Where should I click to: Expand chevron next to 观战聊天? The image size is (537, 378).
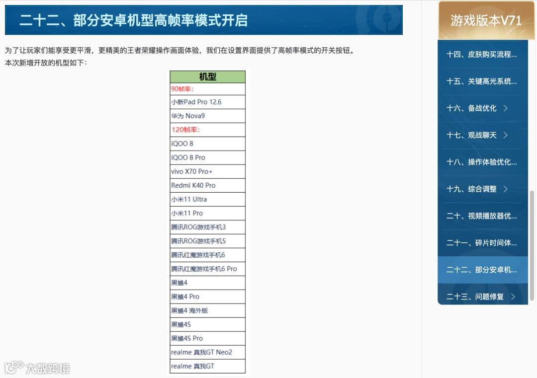click(x=506, y=135)
